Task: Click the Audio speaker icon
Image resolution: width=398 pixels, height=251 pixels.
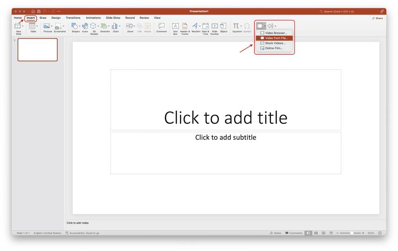Action: pos(270,26)
